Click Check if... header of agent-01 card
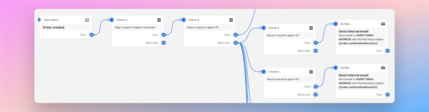 point(195,20)
